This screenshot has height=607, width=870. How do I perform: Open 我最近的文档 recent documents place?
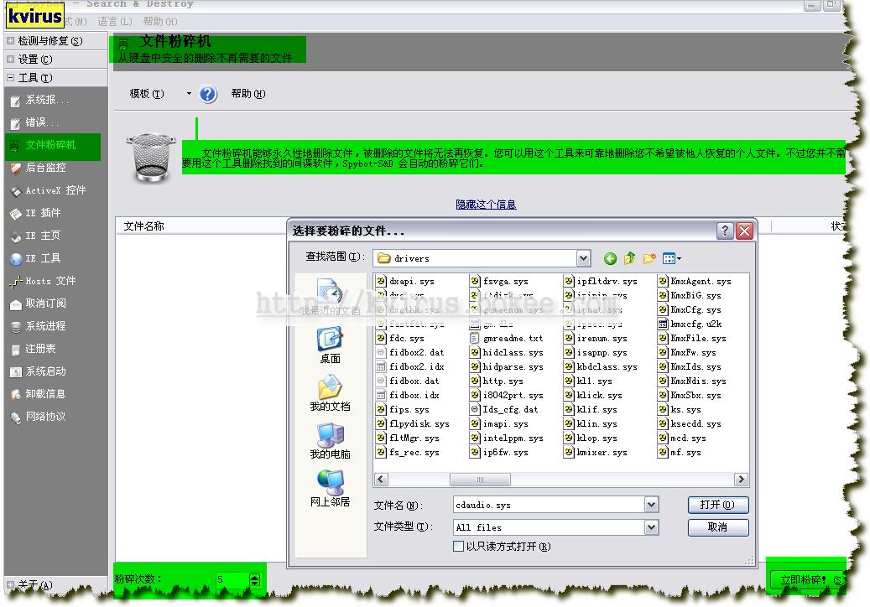[x=331, y=298]
